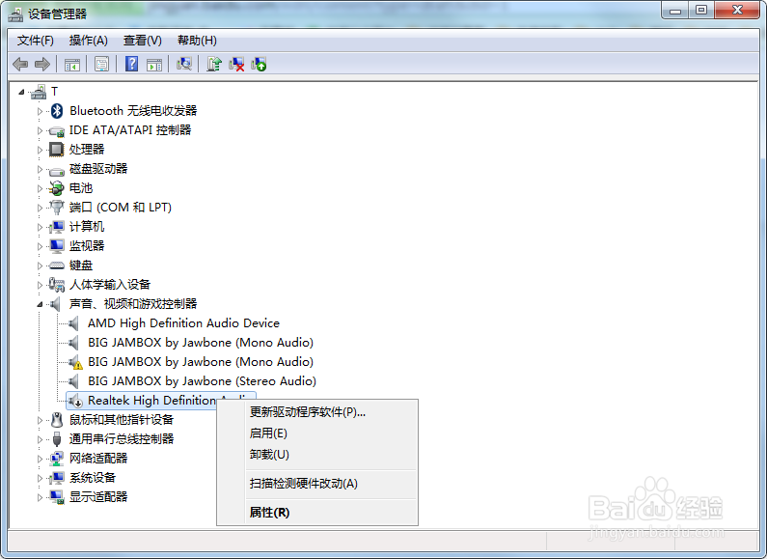Click the 显示适配器 display adapter icon

[57, 497]
